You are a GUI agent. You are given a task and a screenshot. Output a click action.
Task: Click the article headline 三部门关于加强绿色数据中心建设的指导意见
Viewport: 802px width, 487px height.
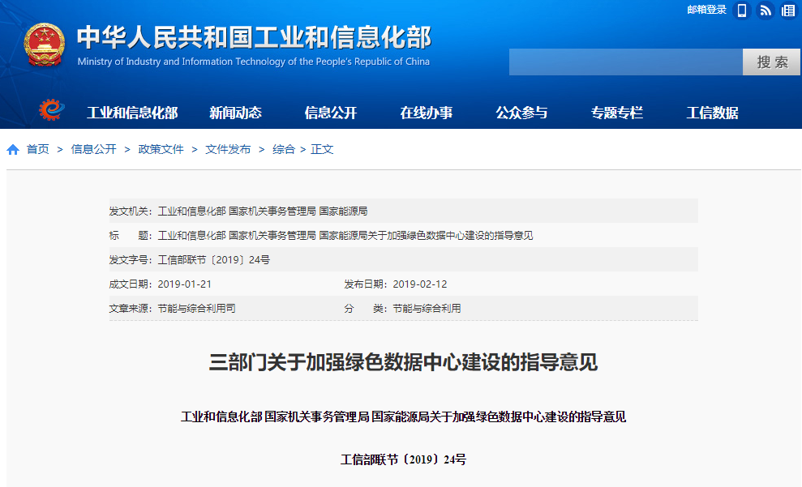tap(403, 362)
